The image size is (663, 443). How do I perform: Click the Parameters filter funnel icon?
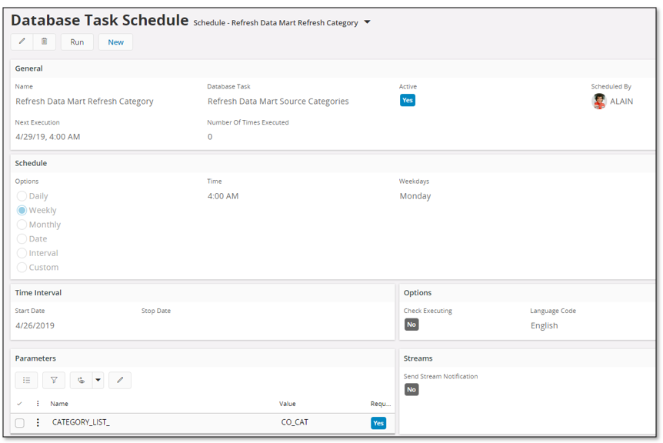pos(54,381)
